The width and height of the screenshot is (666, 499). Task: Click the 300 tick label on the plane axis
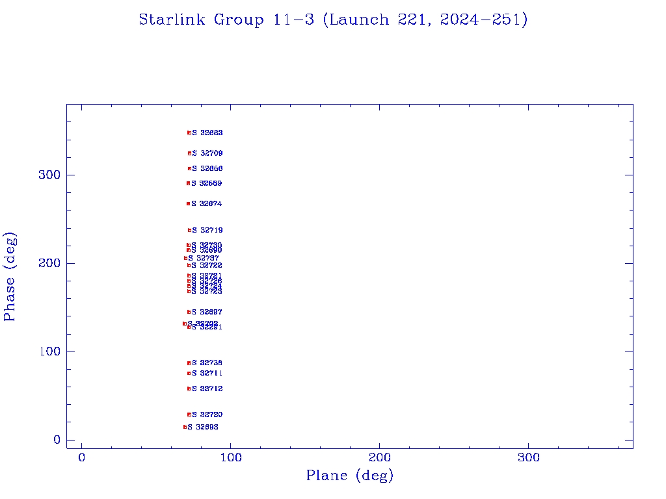[529, 458]
